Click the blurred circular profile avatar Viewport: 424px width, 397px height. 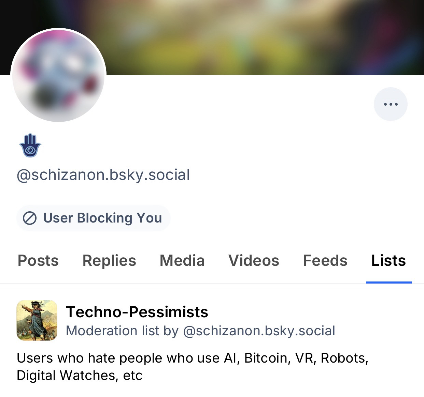click(x=58, y=75)
